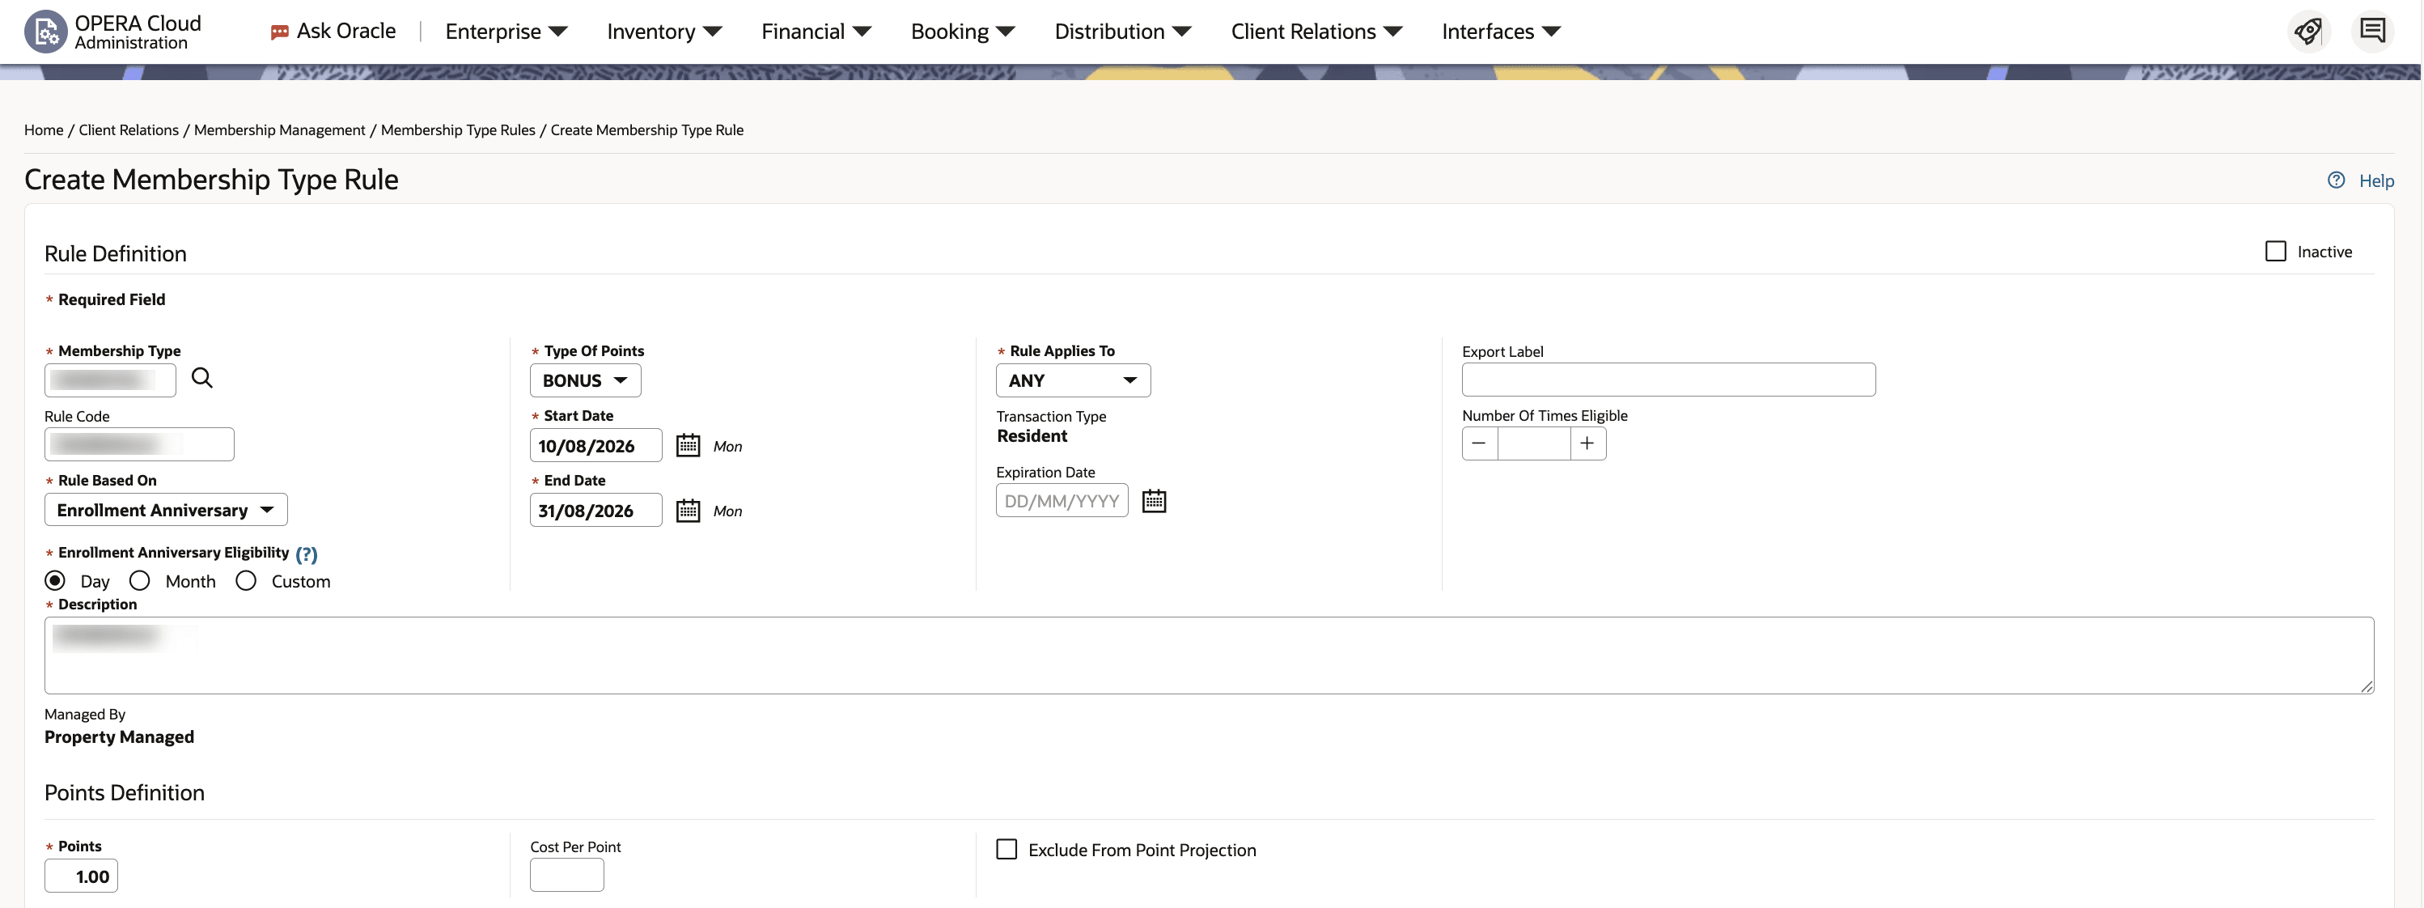Navigate to Membership Management breadcrumb
The height and width of the screenshot is (908, 2424).
coord(279,129)
